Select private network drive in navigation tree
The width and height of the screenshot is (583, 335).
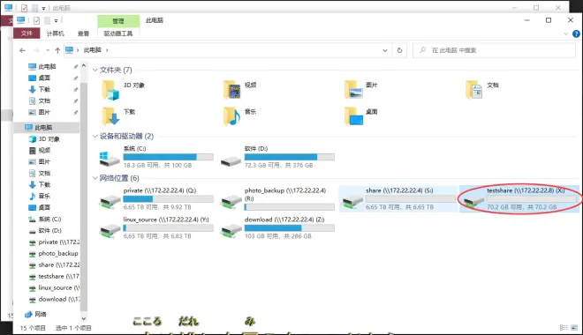coord(59,242)
